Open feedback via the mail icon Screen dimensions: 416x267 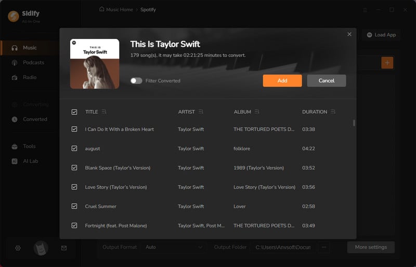pos(64,248)
